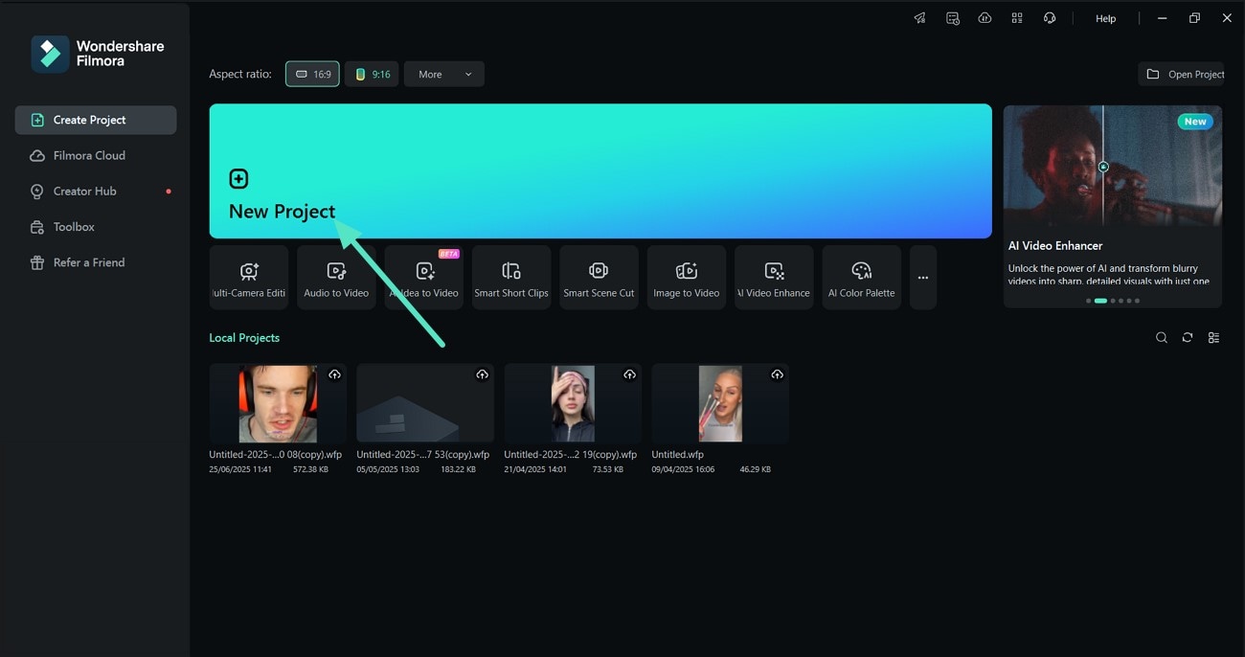
Task: Click the New badge on promo card
Action: [x=1195, y=122]
